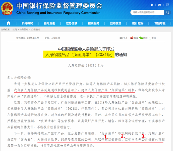Image resolution: width=173 pixels, height=151 pixels.
Task: Click publish date 2021-01-20
Action: point(33,38)
